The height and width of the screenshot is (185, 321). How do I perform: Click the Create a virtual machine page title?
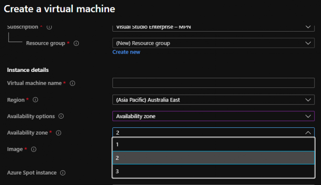coord(59,9)
